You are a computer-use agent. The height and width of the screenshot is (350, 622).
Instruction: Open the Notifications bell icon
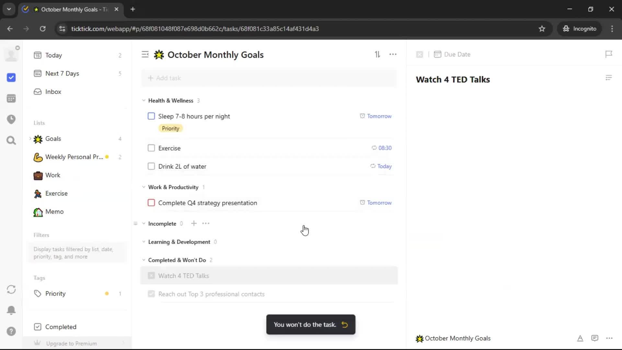click(x=11, y=310)
